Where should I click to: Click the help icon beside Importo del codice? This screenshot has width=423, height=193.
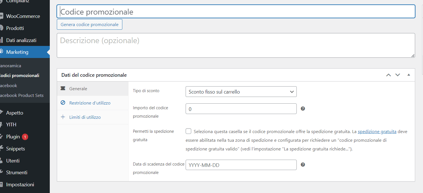pos(303,108)
